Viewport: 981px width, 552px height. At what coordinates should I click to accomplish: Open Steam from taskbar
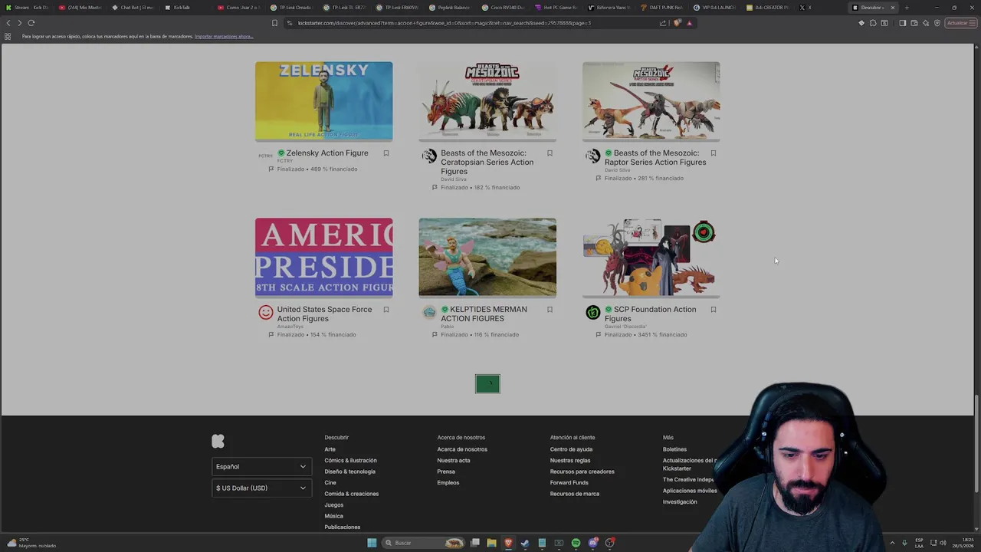tap(525, 543)
